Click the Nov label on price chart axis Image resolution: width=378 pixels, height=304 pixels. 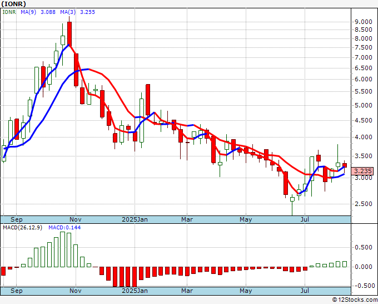coord(76,219)
